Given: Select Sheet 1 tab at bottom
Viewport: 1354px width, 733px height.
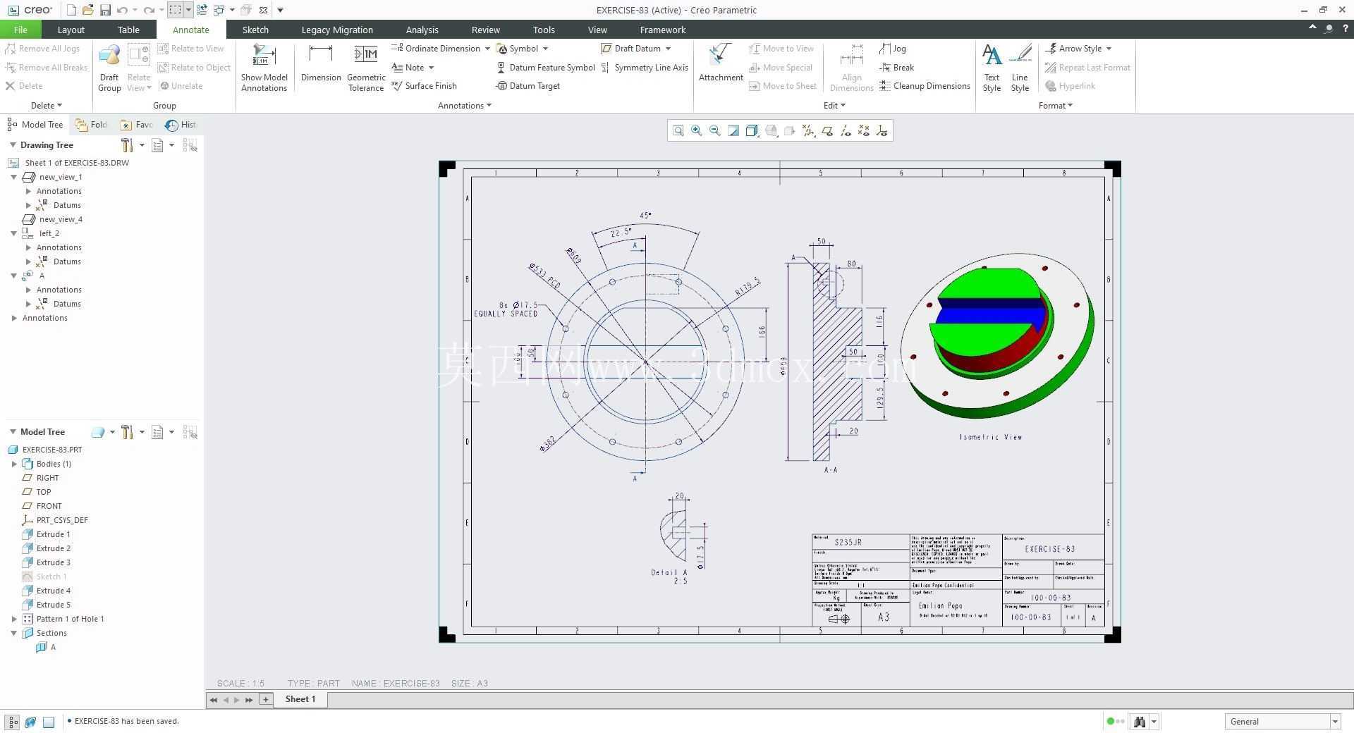Looking at the screenshot, I should 300,699.
